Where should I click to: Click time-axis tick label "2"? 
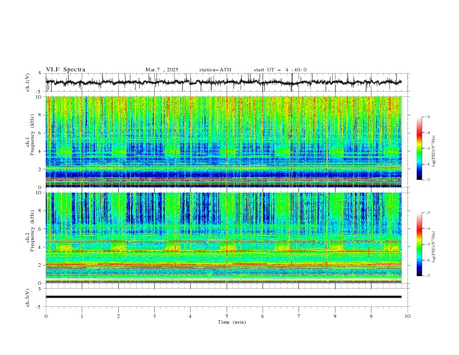tap(118, 316)
